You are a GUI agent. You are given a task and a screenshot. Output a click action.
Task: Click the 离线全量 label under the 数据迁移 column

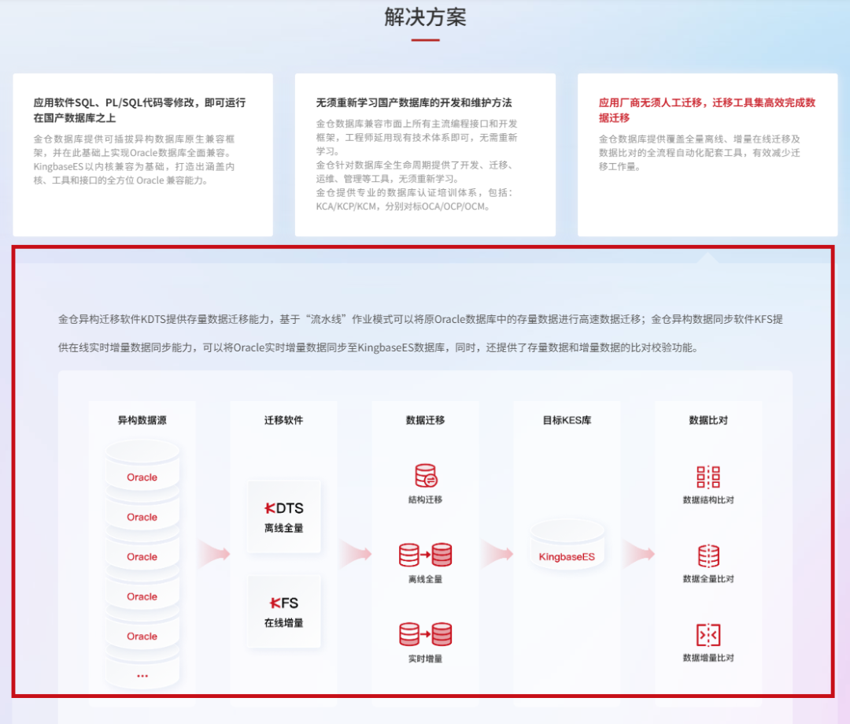(x=426, y=579)
